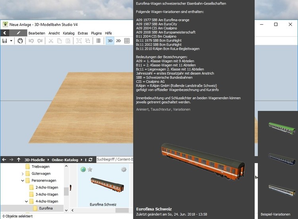The image size is (298, 219).
Task: Click the green wagon variation
Action: coord(282,128)
